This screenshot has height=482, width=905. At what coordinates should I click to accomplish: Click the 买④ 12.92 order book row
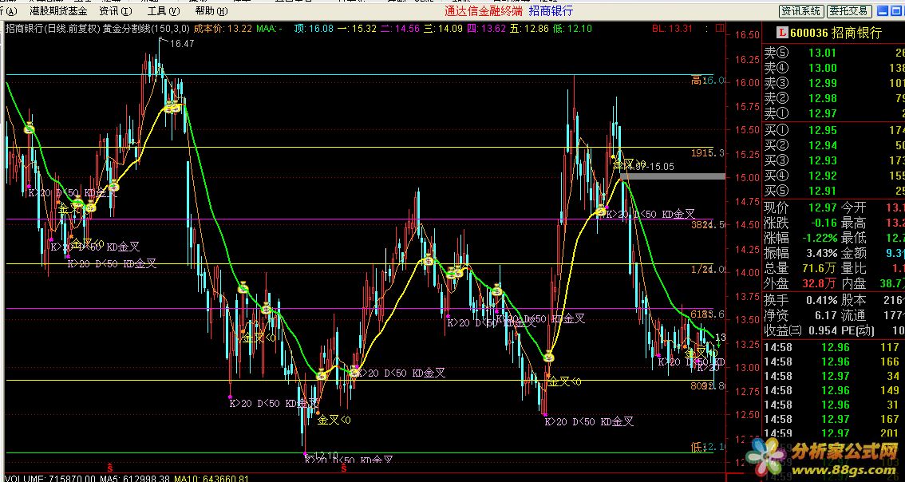[x=834, y=176]
